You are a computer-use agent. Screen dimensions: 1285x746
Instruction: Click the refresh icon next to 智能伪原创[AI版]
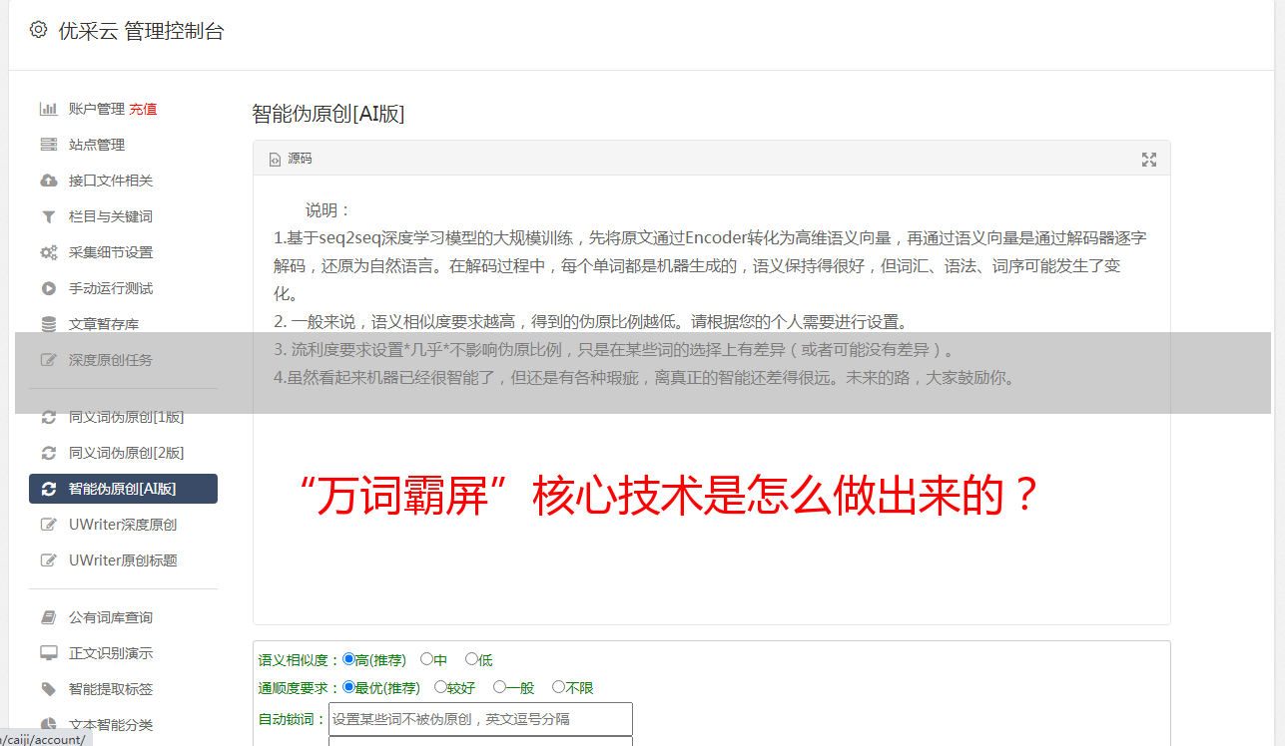[48, 489]
